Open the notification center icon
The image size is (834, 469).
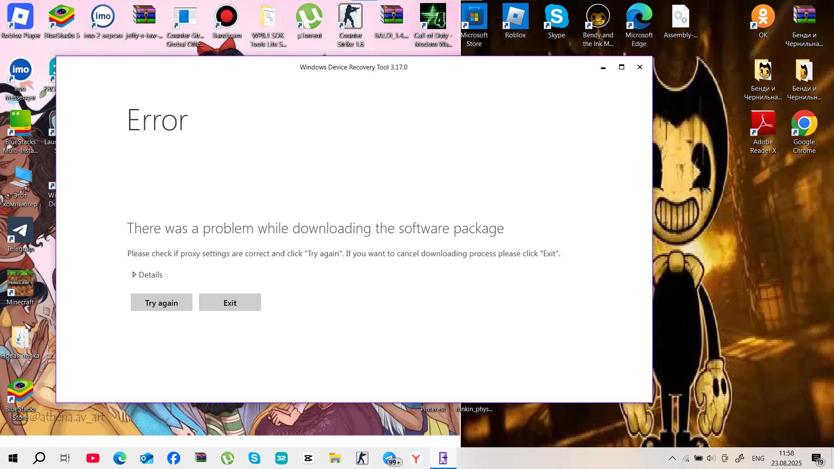coord(817,459)
